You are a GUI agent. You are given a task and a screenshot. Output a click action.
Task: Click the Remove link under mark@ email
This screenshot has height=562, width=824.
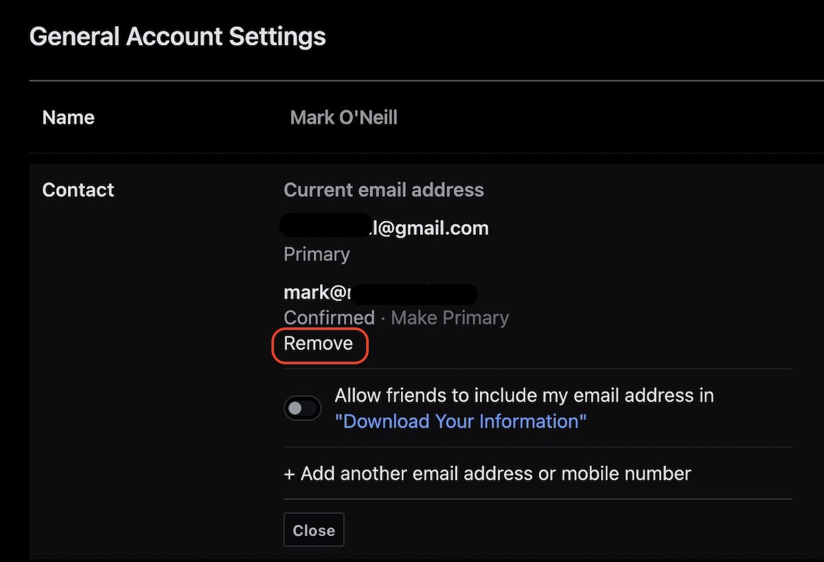(319, 344)
